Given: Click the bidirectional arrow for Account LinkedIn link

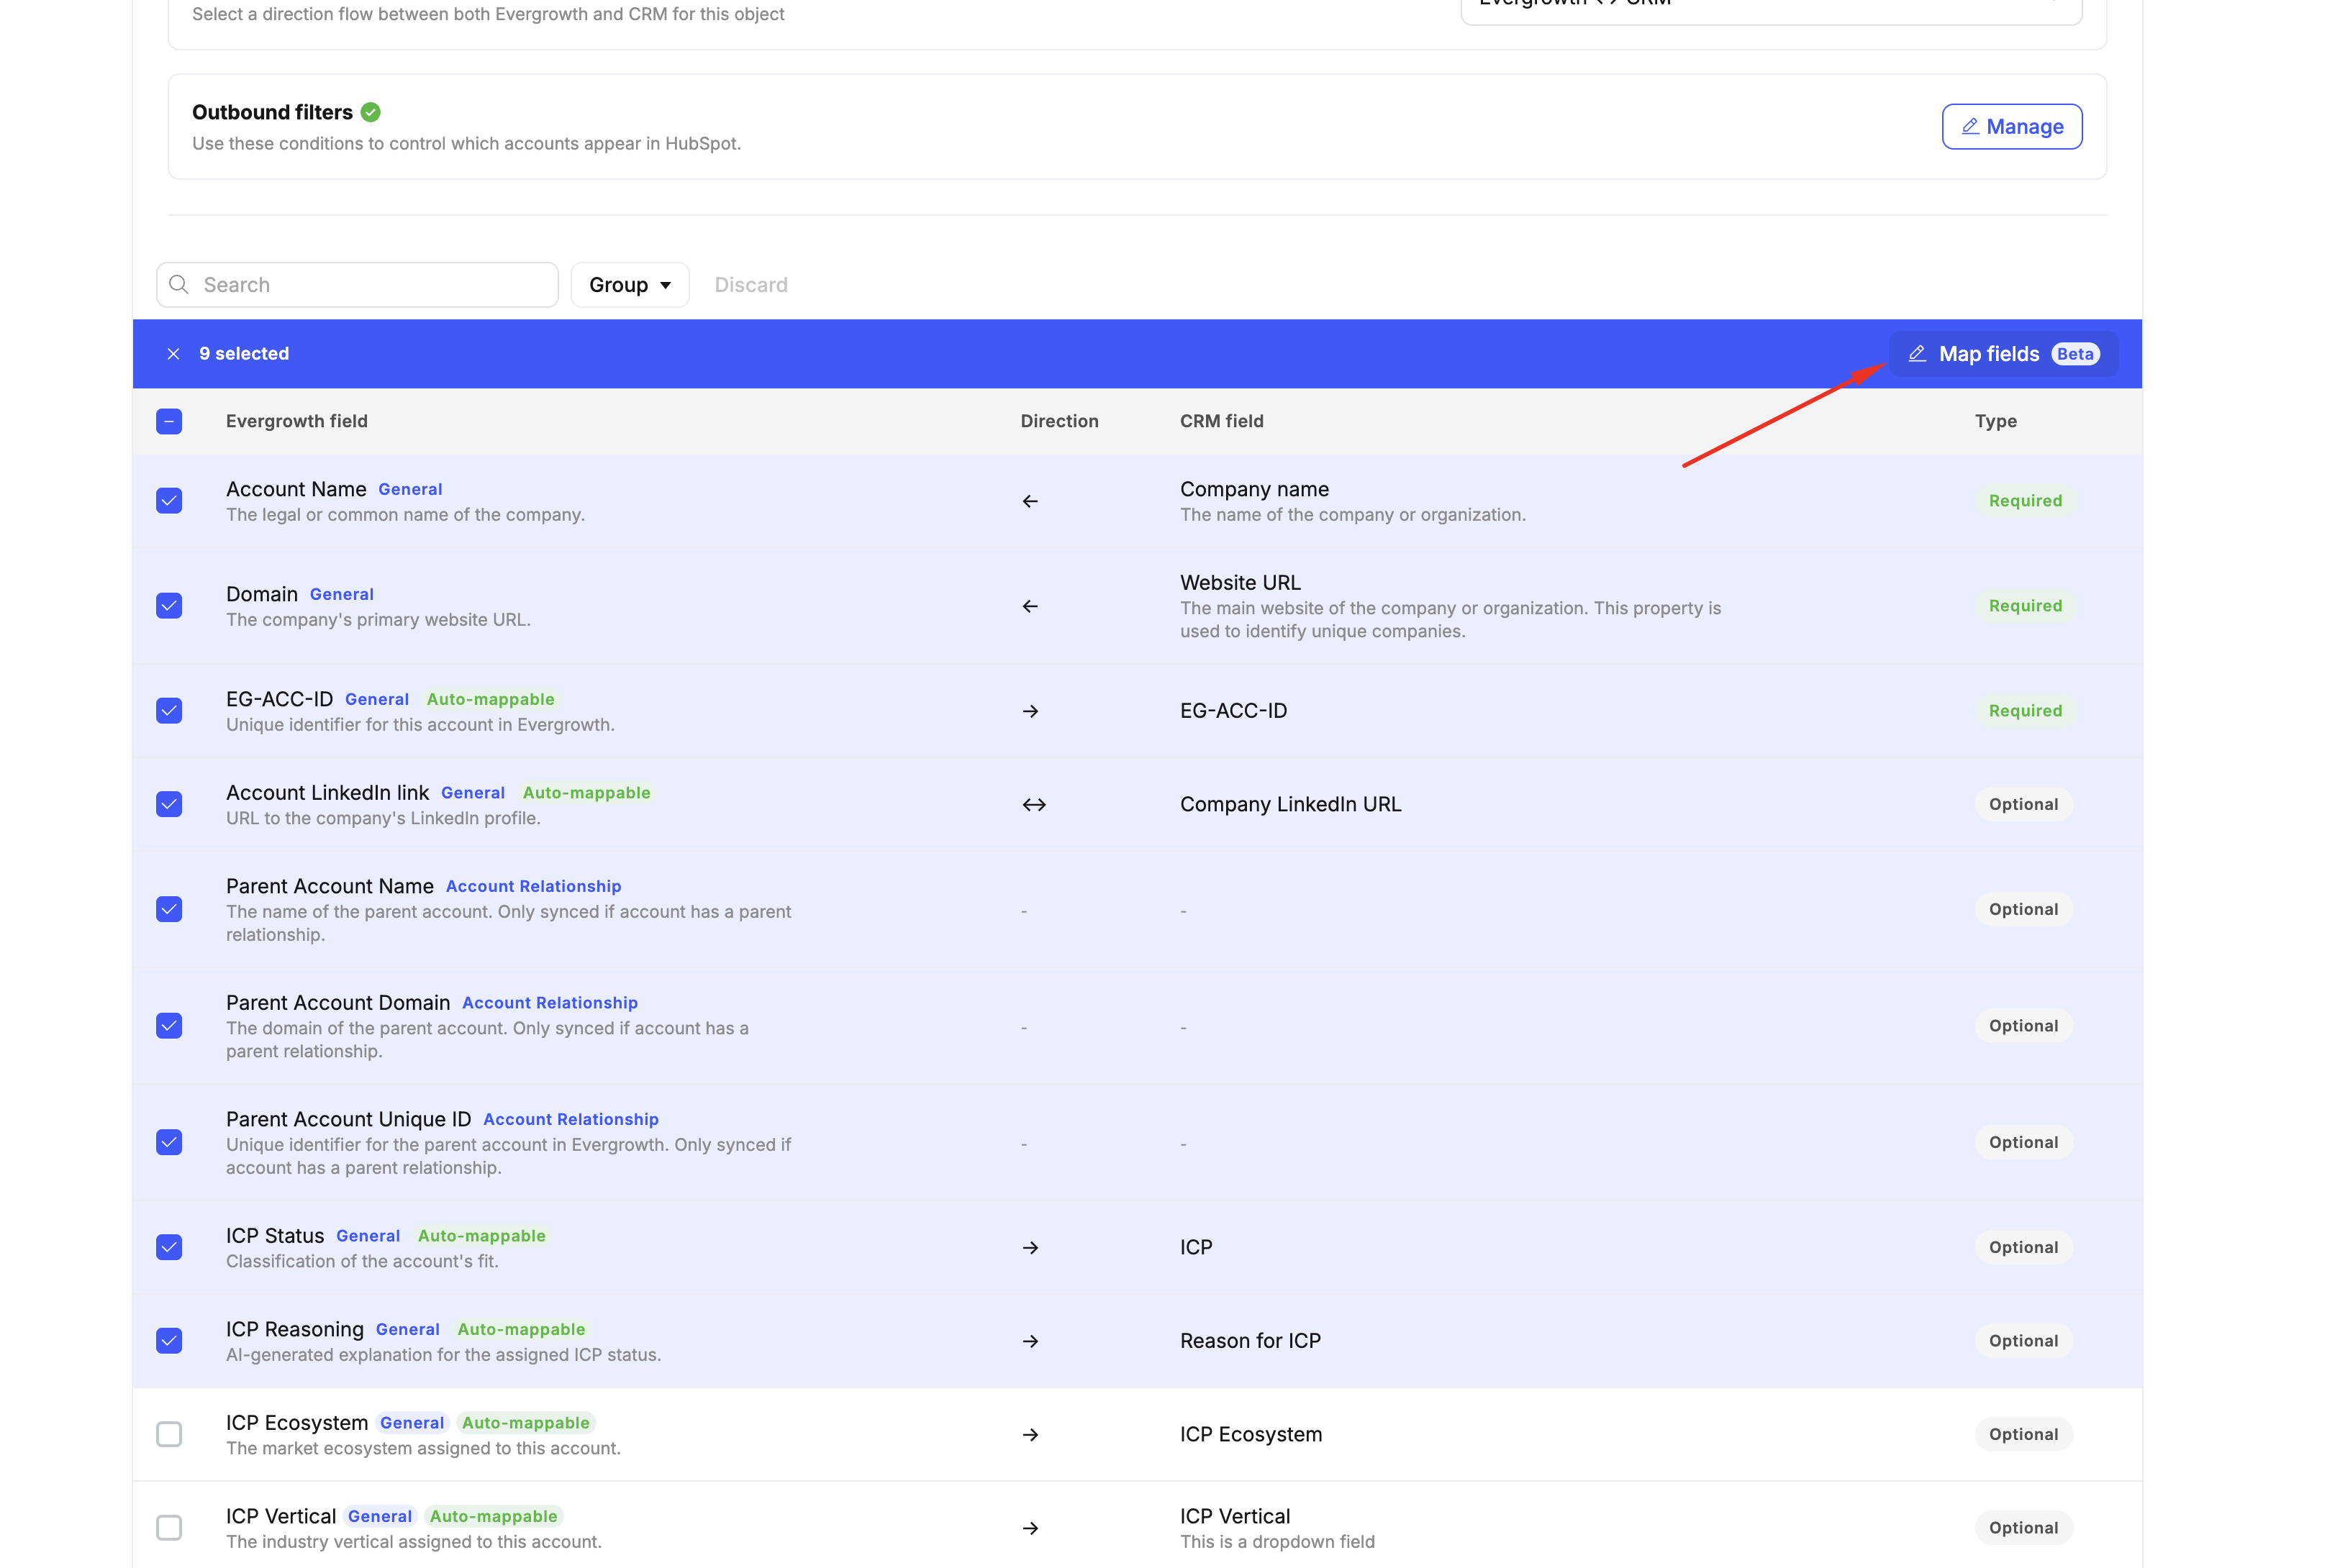Looking at the screenshot, I should tap(1033, 805).
